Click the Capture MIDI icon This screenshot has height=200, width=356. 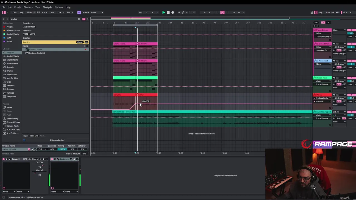[190, 12]
